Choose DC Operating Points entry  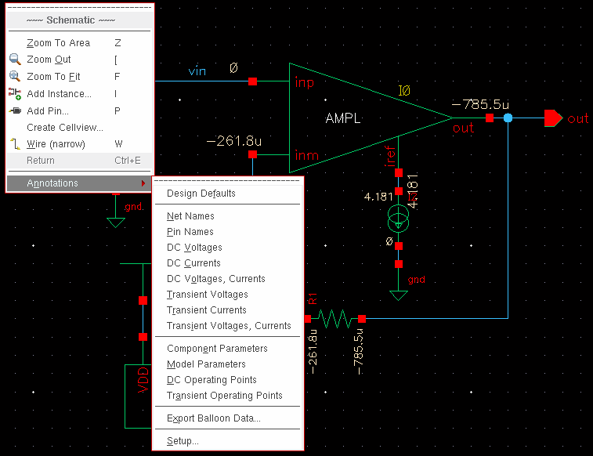212,380
